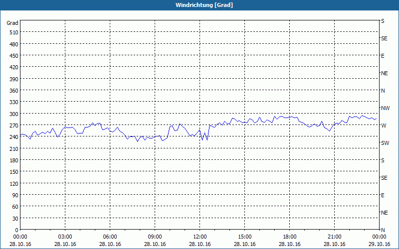The height and width of the screenshot is (249, 399).
Task: Select the E compass label level with 450
Action: click(383, 56)
